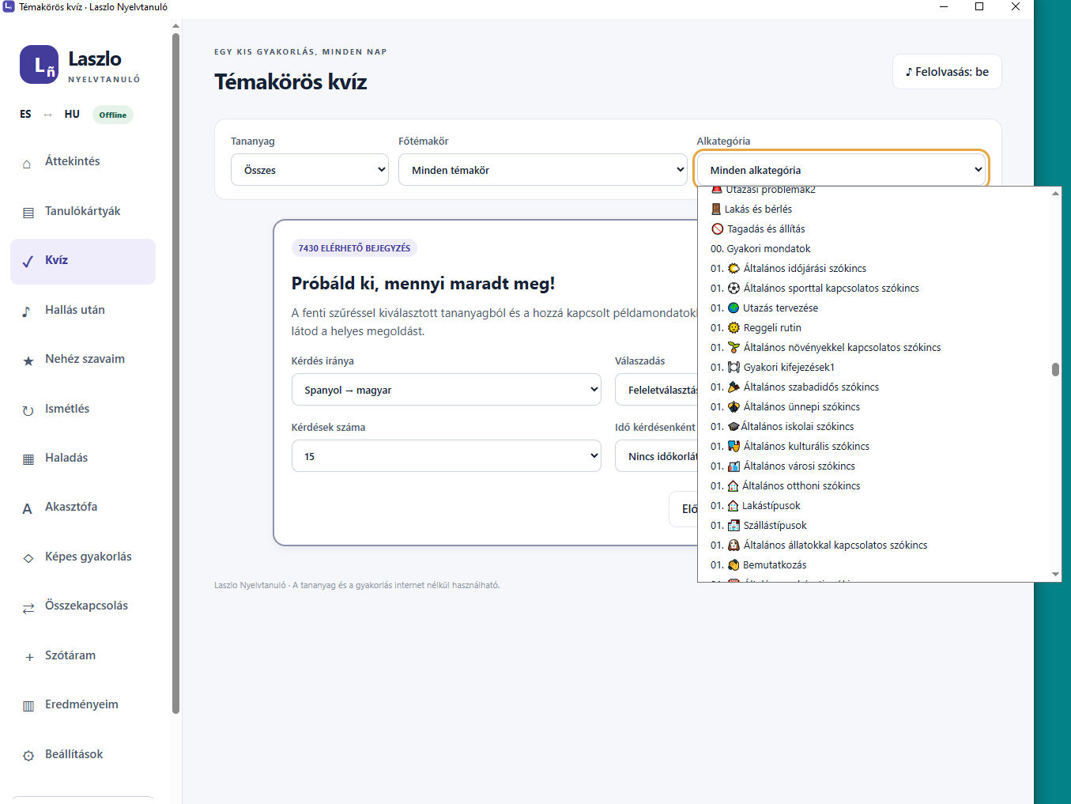Click the Tanulókártyák cards icon
The width and height of the screenshot is (1071, 804).
coord(28,213)
